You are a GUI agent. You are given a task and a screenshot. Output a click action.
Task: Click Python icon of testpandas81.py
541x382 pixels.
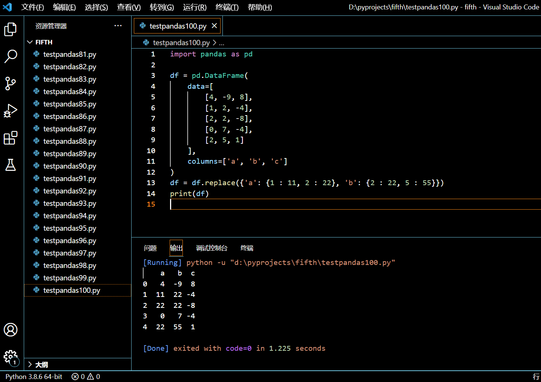pos(37,54)
